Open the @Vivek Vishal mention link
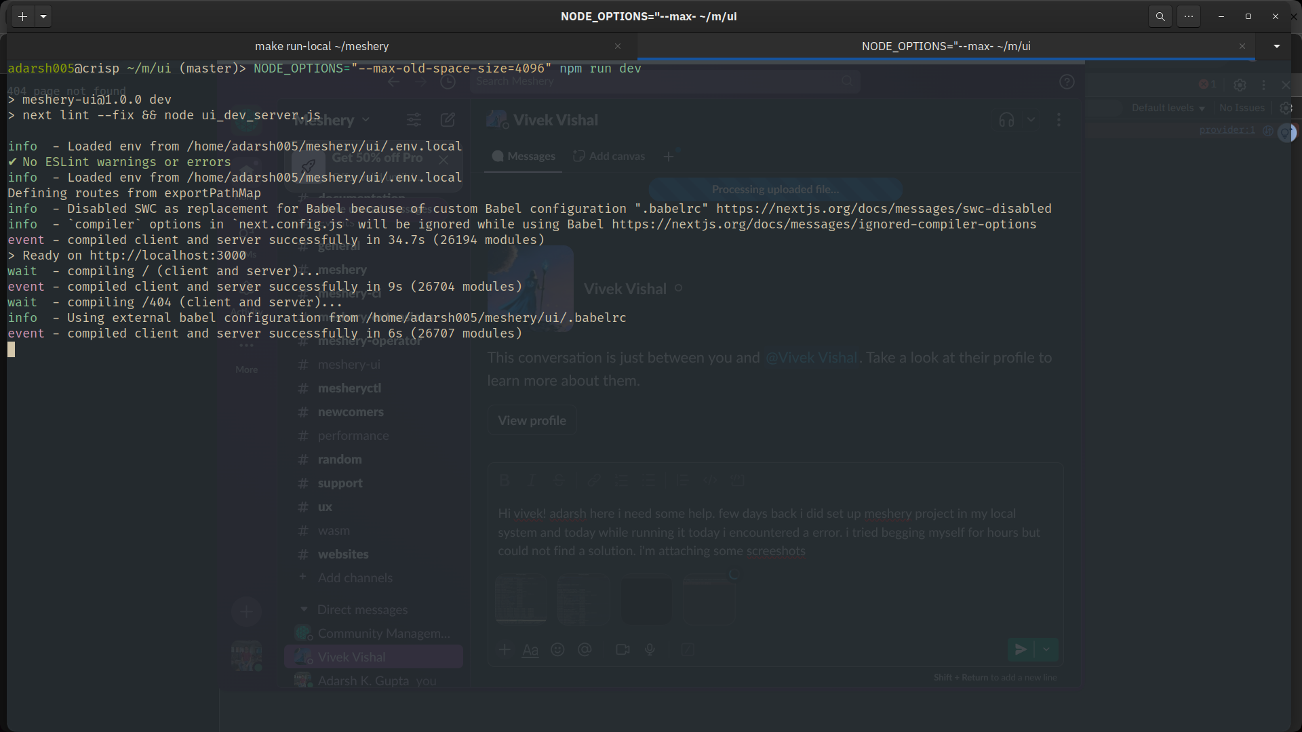The image size is (1302, 732). click(x=811, y=358)
